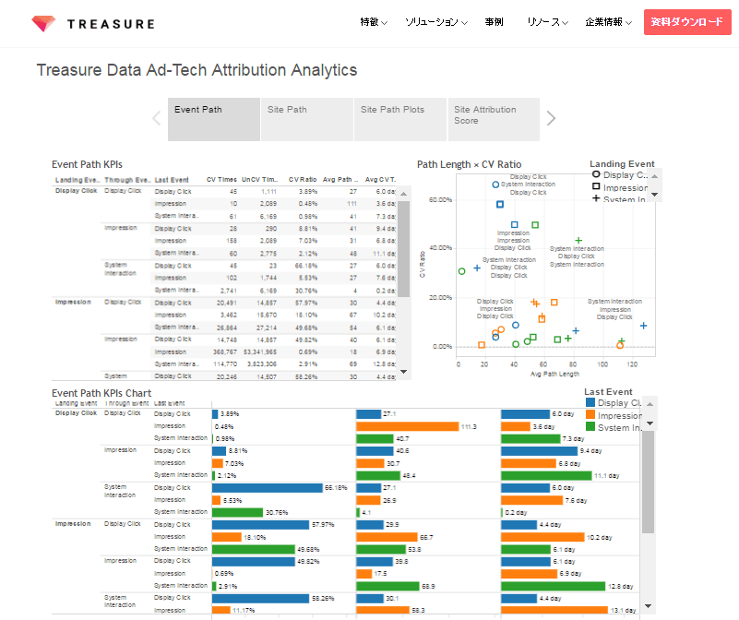Click the Avg Path Length axis label
Viewport: 739px width, 620px height.
pos(554,374)
